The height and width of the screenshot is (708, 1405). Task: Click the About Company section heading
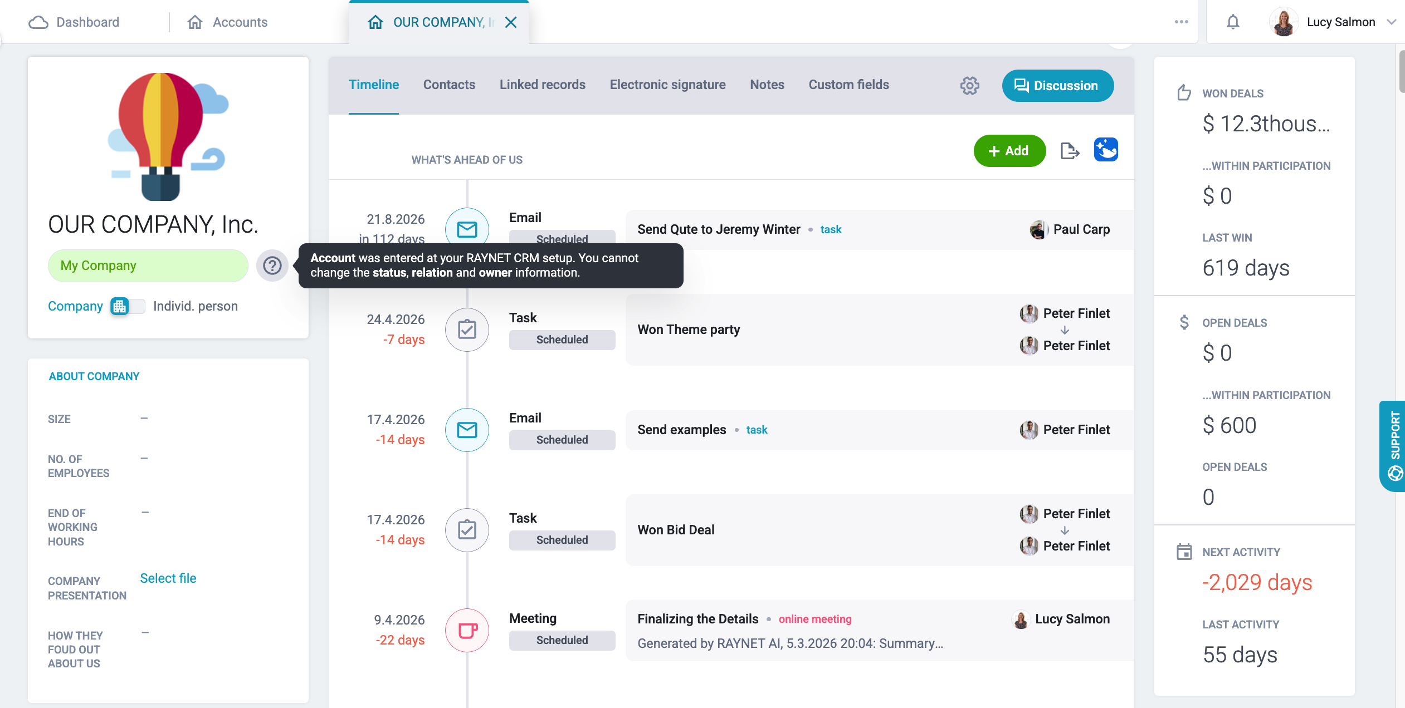94,376
